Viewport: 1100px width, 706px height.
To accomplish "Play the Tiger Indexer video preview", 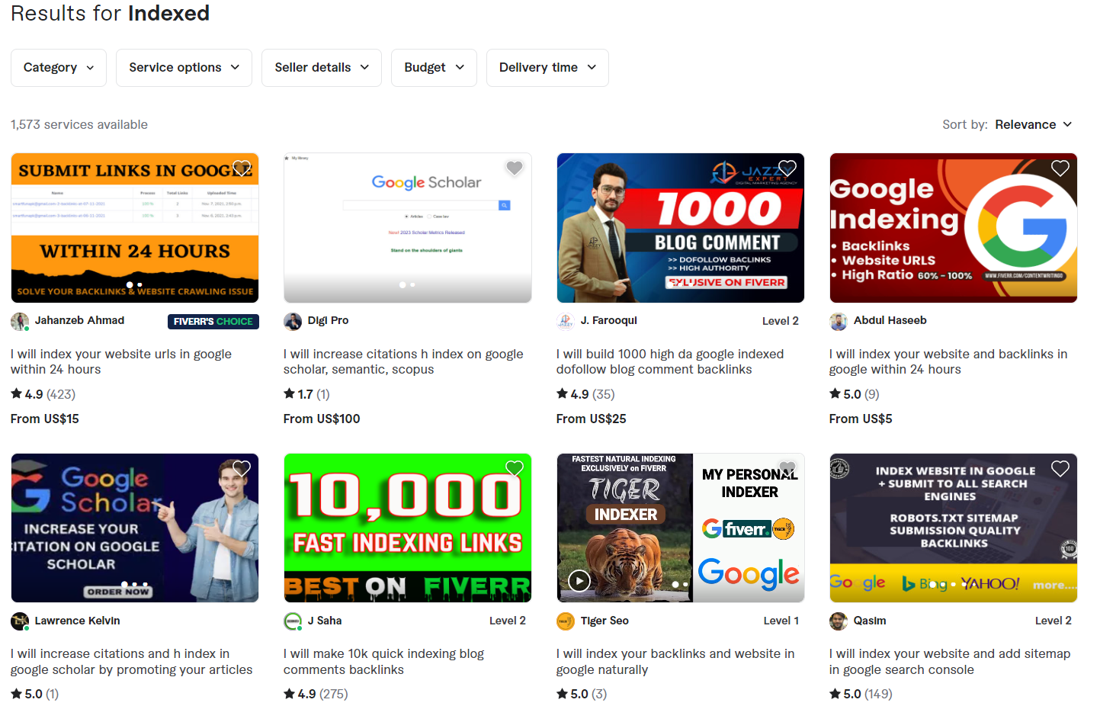I will tap(579, 581).
